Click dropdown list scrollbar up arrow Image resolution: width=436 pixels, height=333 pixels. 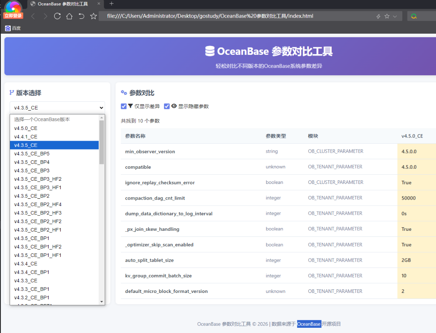click(101, 117)
